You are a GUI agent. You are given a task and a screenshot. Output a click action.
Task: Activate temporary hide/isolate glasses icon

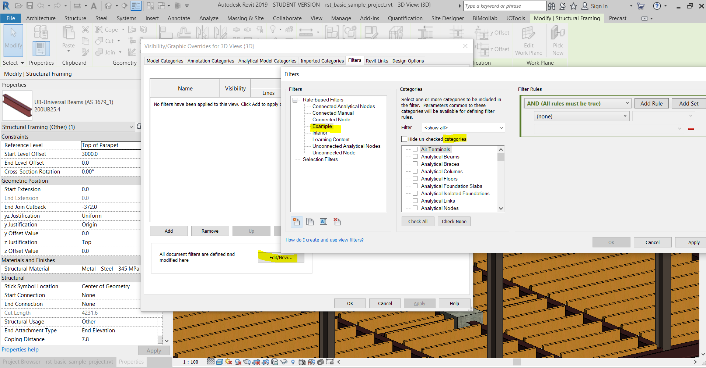[283, 362]
